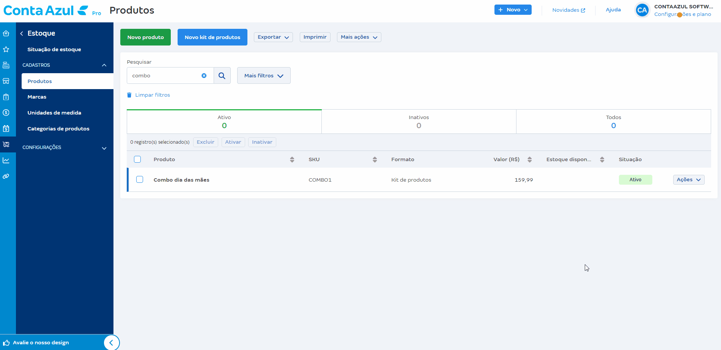Open Situação de estoque menu item
721x350 pixels.
tap(54, 50)
